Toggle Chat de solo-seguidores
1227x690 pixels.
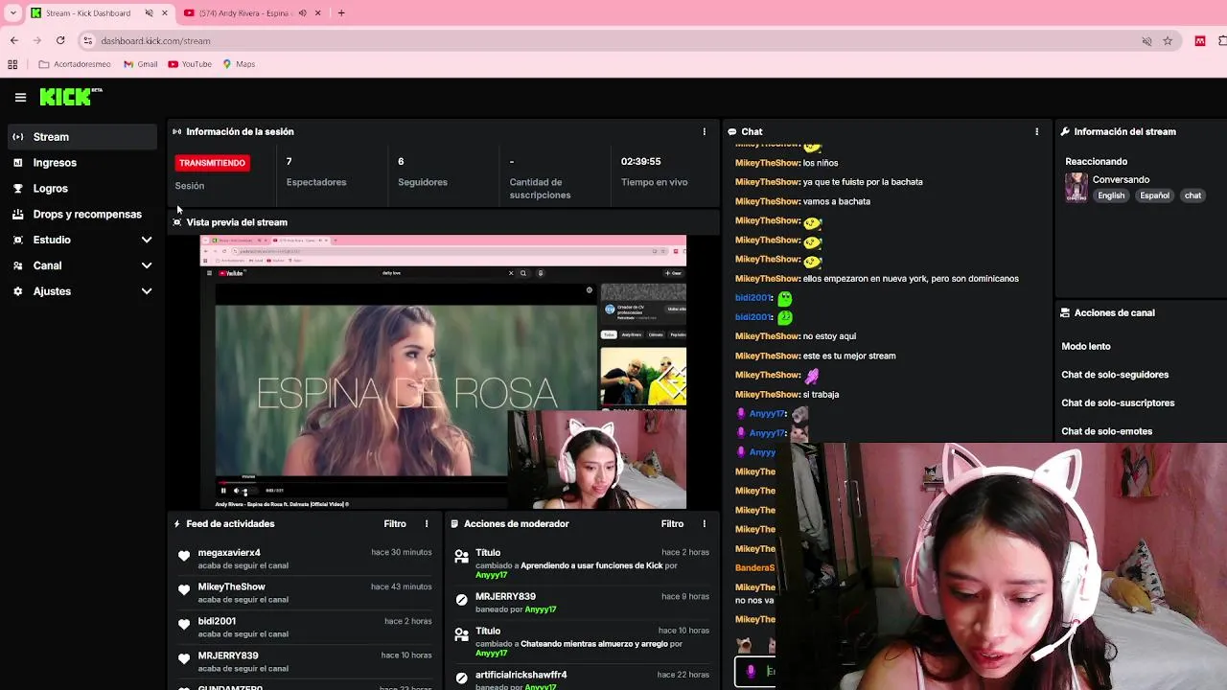point(1115,375)
